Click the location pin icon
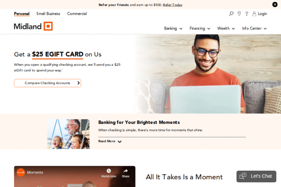Screen dimensions: 281x187 pyautogui.click(x=239, y=14)
